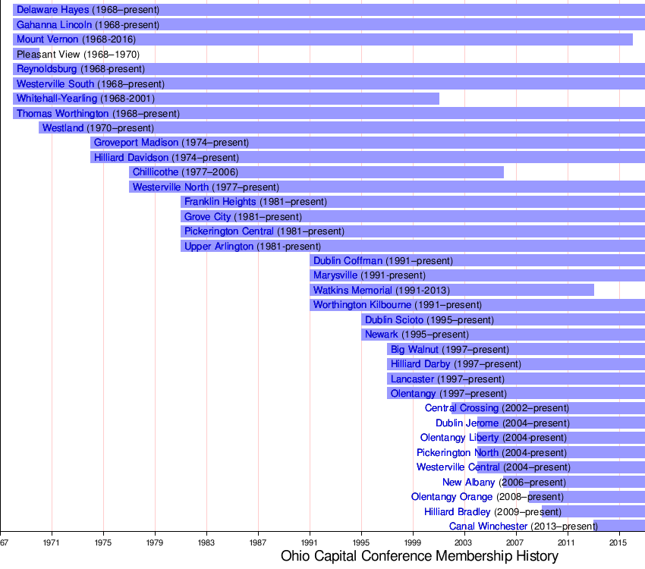Open the Canal Winchester link

pos(488,527)
